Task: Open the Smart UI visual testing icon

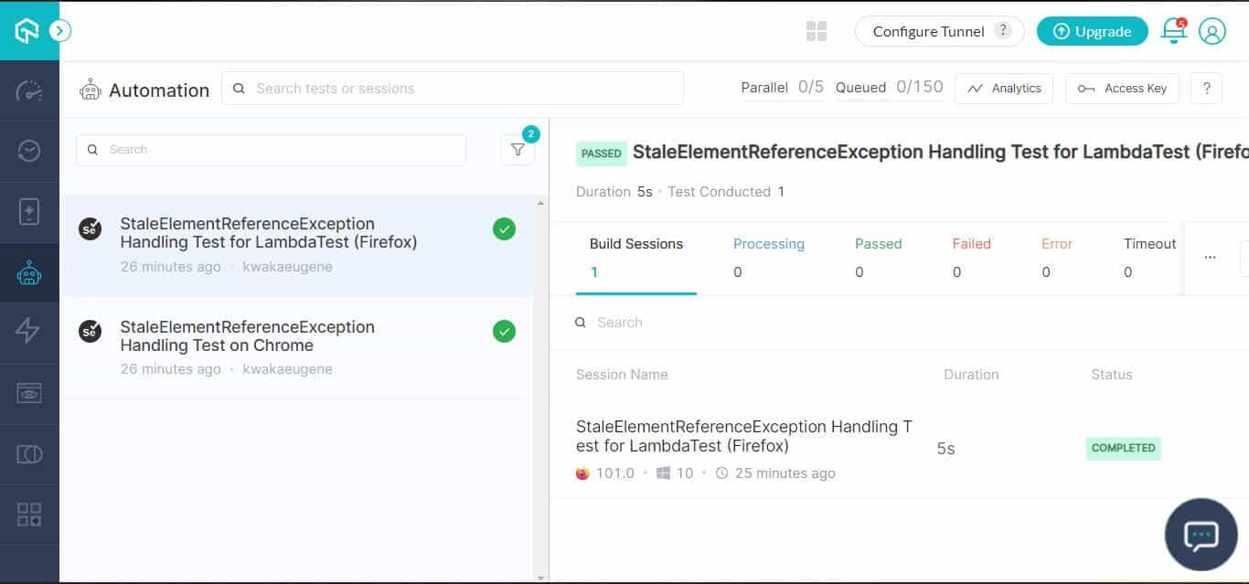Action: pos(28,392)
